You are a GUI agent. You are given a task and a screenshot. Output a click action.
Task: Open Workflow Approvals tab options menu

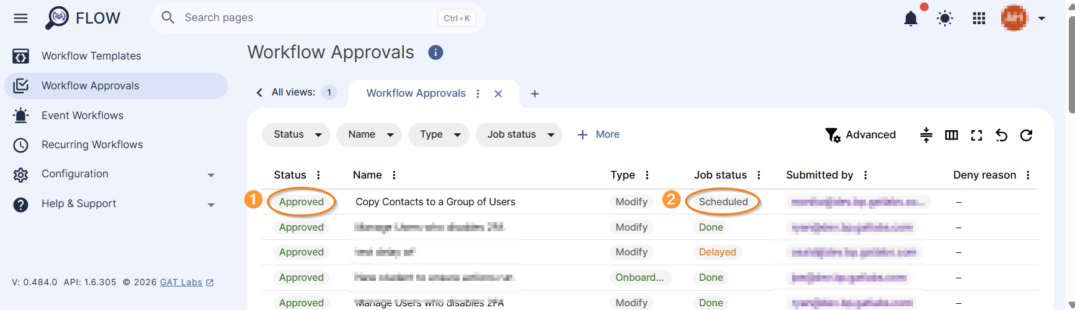tap(478, 94)
